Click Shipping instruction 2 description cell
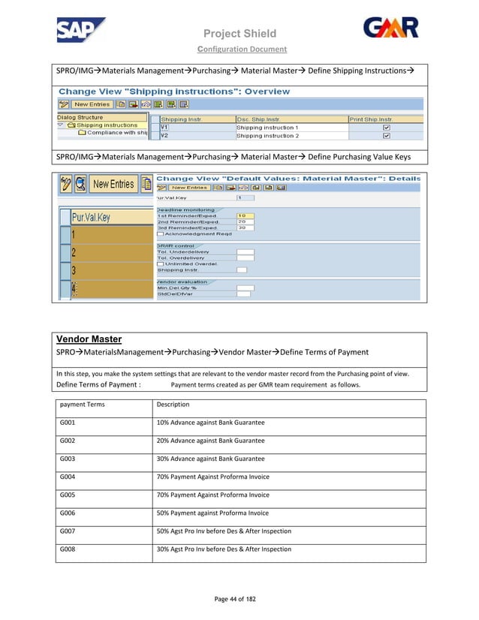This screenshot has height=620, width=479. tap(292, 136)
